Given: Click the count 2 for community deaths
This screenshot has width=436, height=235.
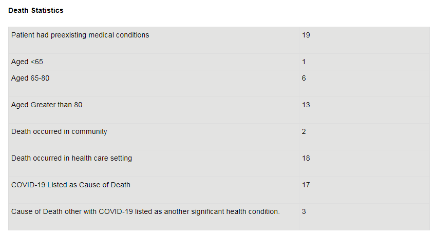Looking at the screenshot, I should pyautogui.click(x=304, y=132).
